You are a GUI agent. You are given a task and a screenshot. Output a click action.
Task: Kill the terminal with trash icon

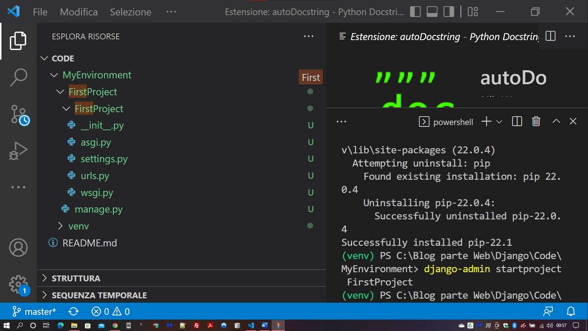pos(536,121)
